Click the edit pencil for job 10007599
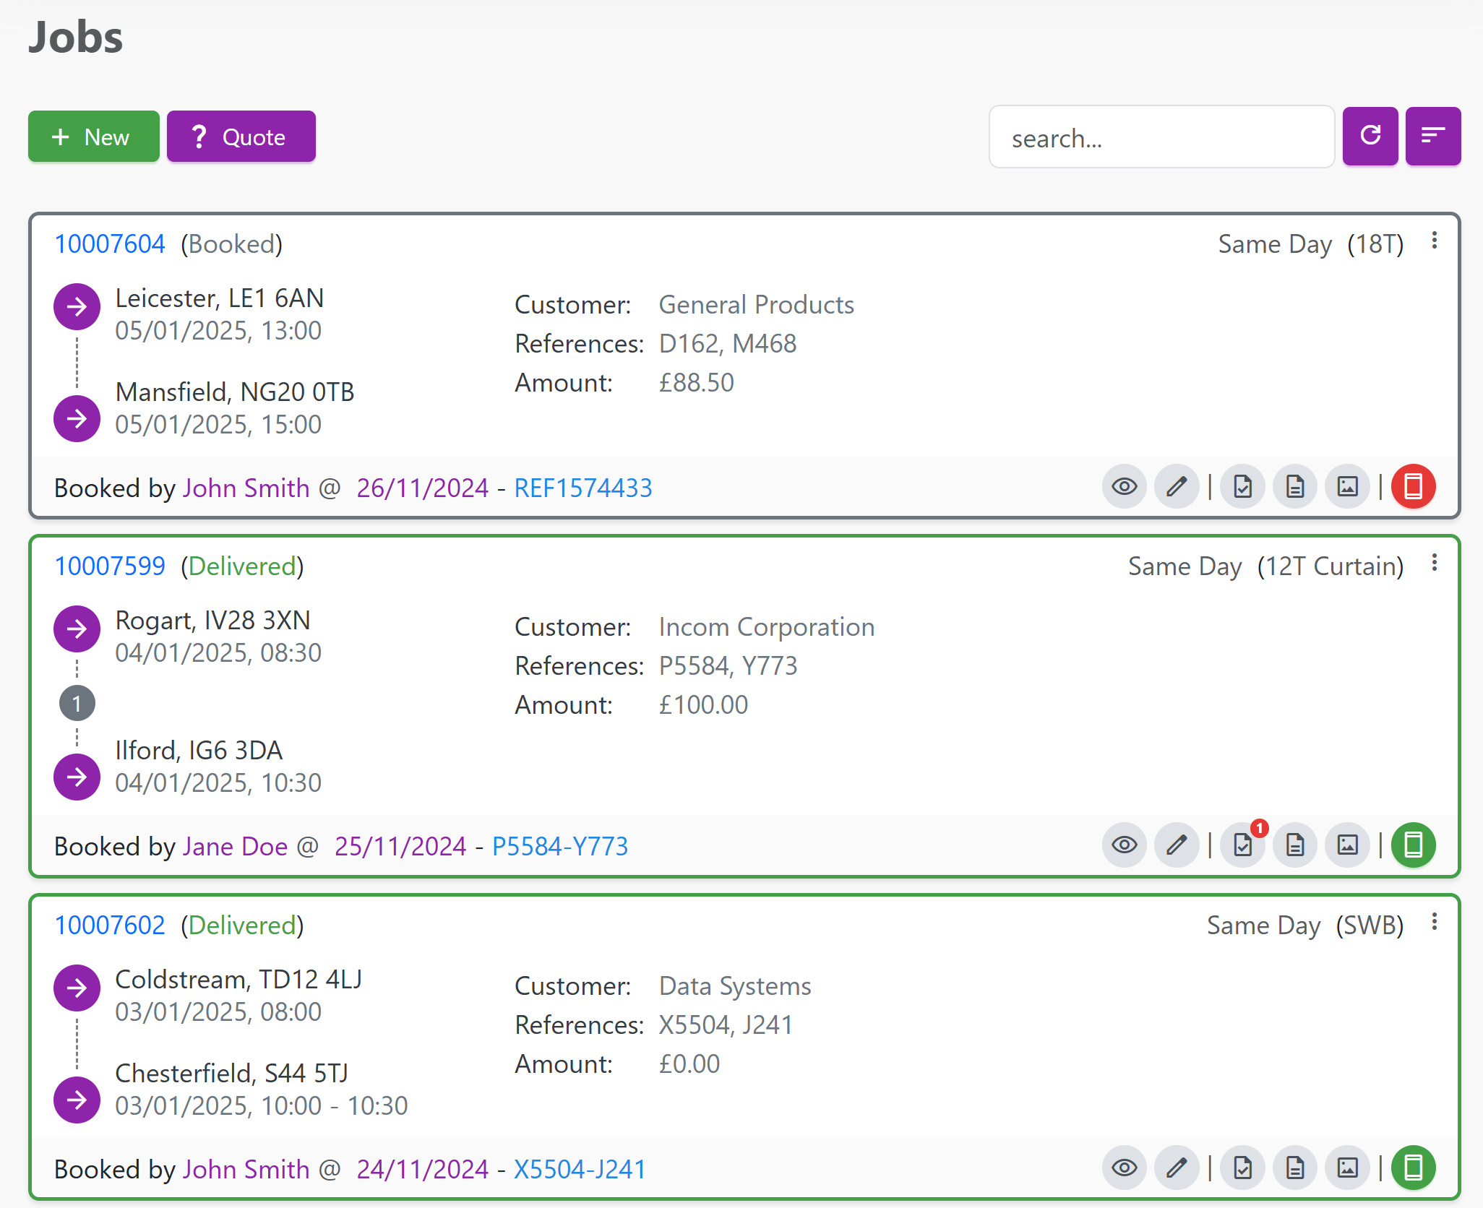 [1177, 845]
